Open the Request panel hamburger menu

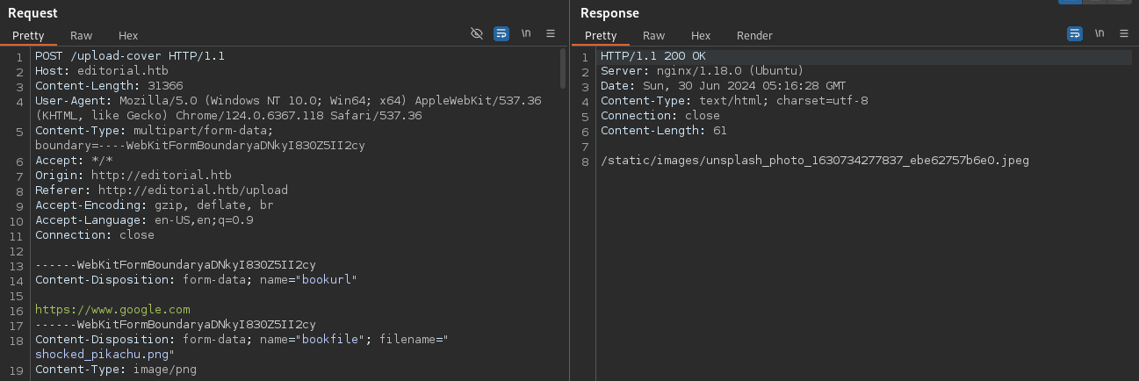(551, 33)
